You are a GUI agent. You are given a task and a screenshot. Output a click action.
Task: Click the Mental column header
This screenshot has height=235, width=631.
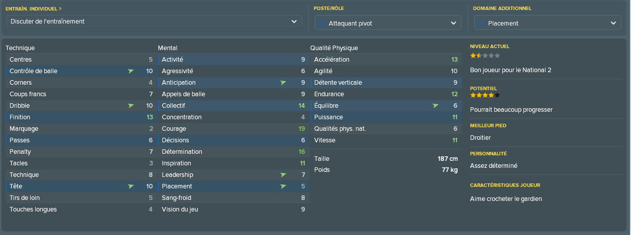(167, 48)
